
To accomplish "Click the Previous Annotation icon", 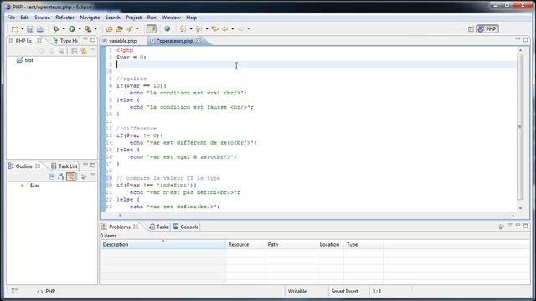I will pyautogui.click(x=198, y=29).
